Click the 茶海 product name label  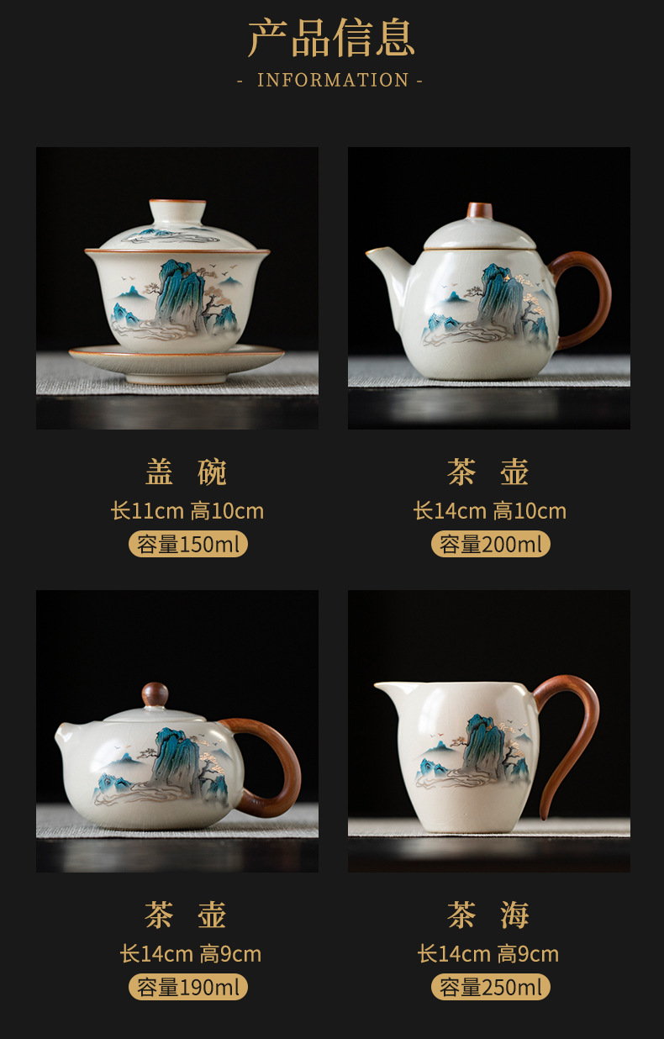(x=488, y=915)
